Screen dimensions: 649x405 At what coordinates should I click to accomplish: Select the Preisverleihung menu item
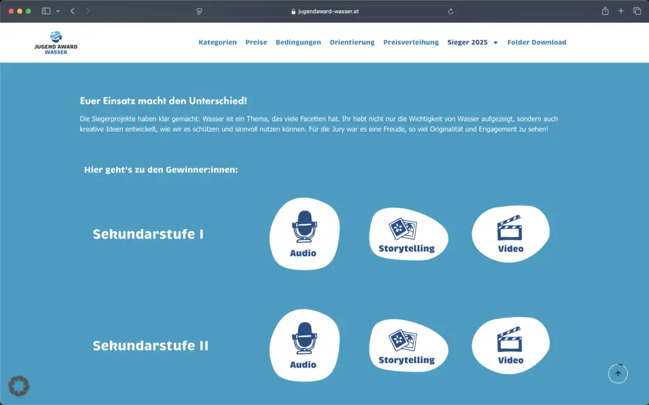click(411, 42)
